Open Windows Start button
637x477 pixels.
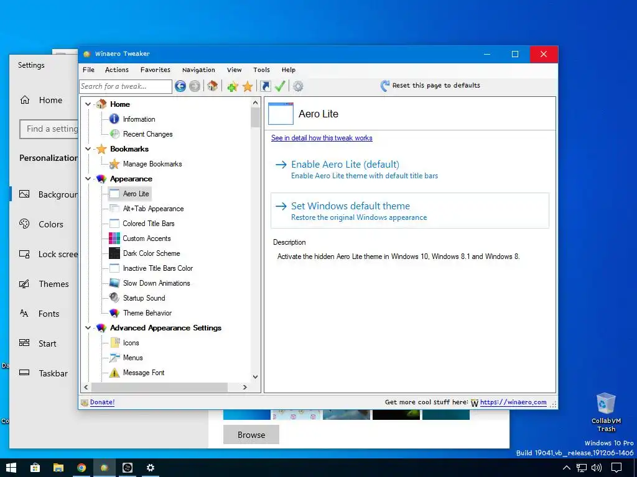(11, 468)
